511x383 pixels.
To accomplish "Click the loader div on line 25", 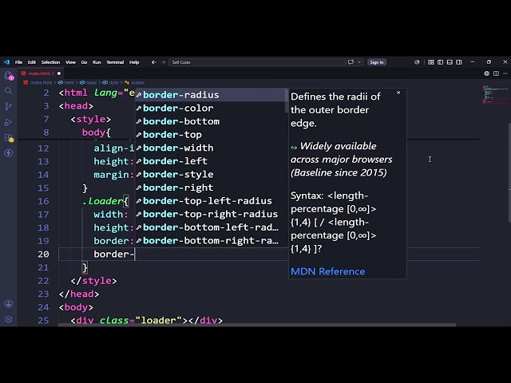I will tap(147, 320).
